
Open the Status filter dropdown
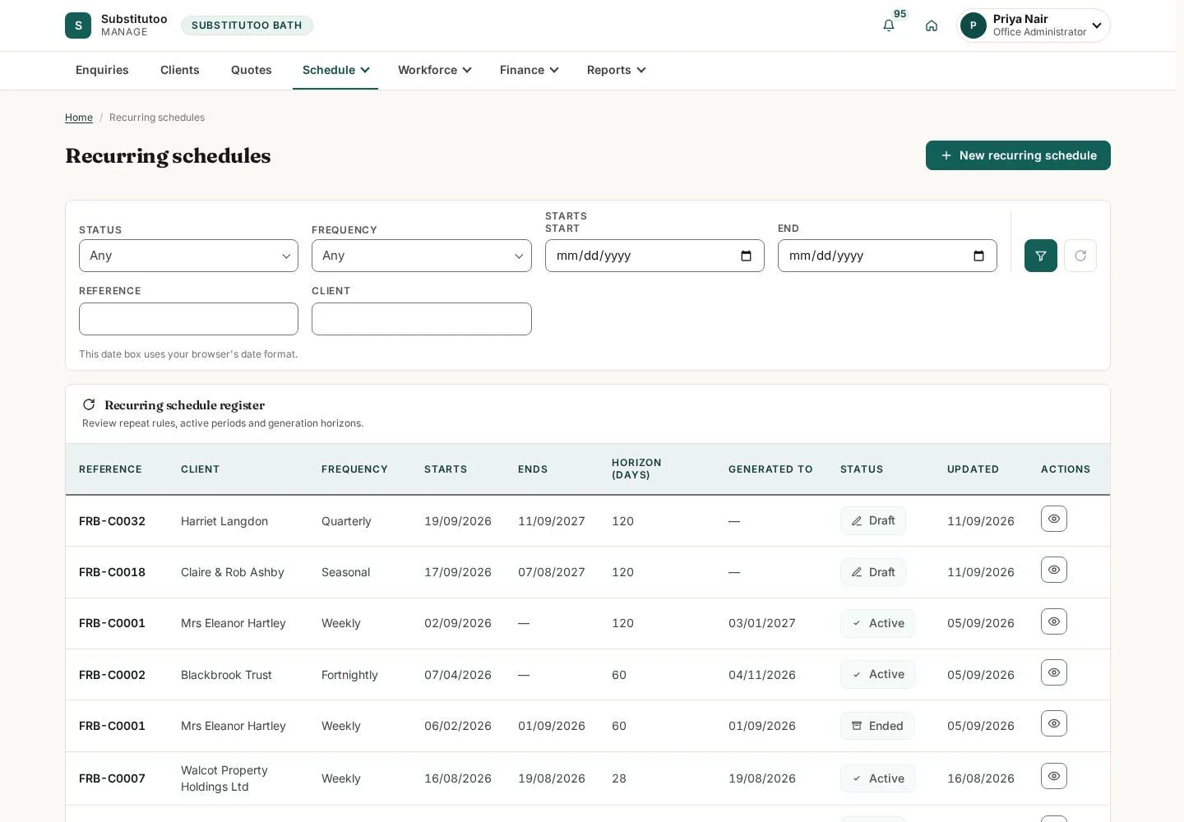click(188, 256)
